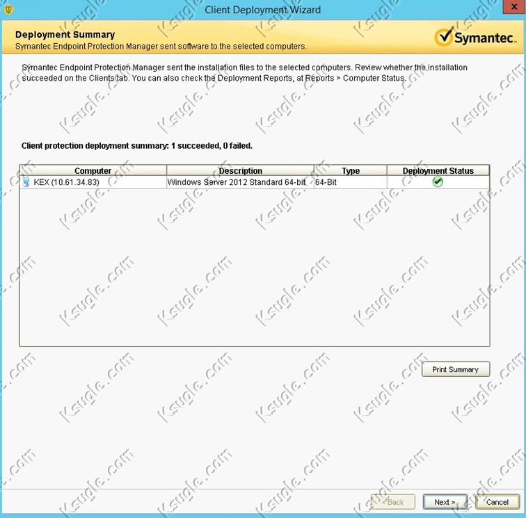
Task: Close the Client Deployment Wizard window
Action: click(514, 7)
